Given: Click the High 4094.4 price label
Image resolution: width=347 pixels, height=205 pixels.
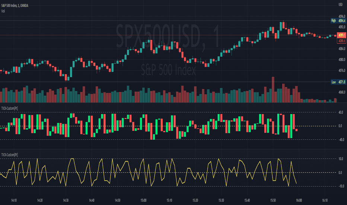Looking at the screenshot, I should [338, 20].
